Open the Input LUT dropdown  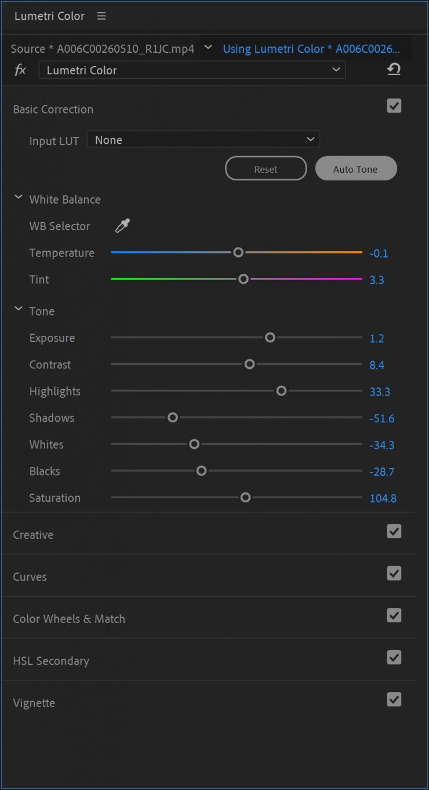(203, 140)
